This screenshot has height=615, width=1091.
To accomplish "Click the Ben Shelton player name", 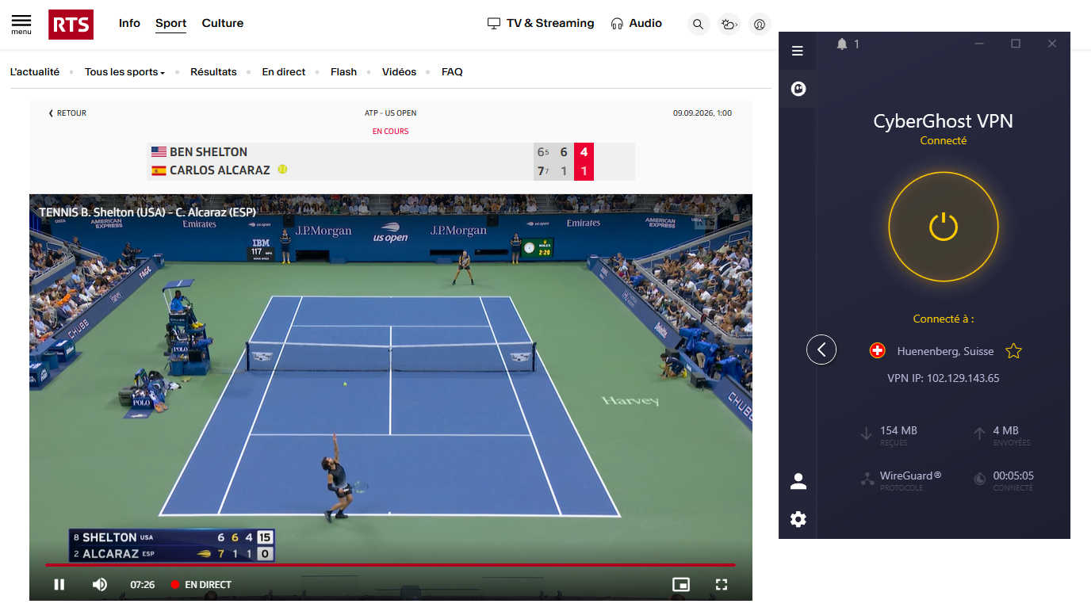I will (x=209, y=152).
